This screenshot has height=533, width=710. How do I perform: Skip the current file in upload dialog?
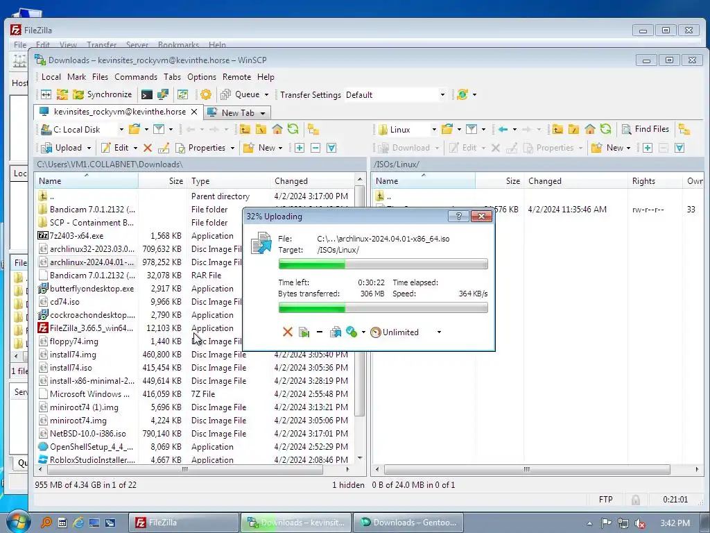coord(304,332)
